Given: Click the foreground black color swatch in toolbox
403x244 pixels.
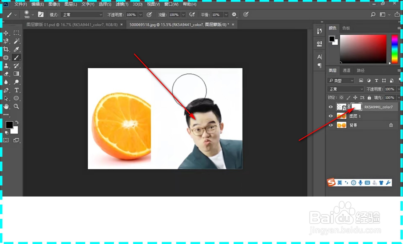Looking at the screenshot, I should coord(9,125).
